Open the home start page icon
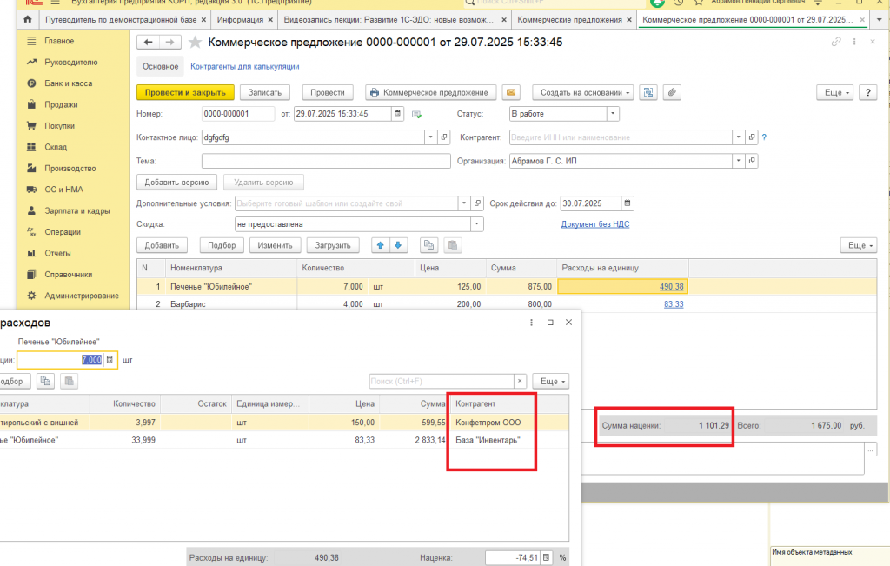The height and width of the screenshot is (566, 890). (27, 19)
